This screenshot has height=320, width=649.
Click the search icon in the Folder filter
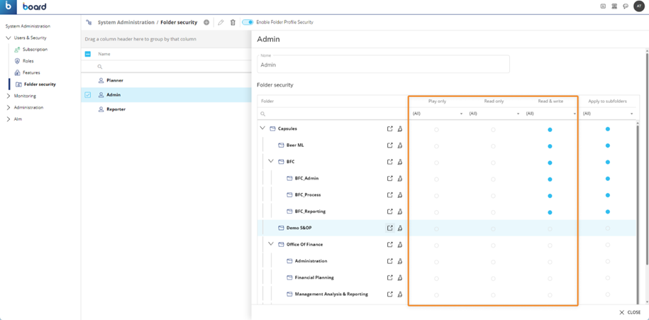pyautogui.click(x=262, y=114)
